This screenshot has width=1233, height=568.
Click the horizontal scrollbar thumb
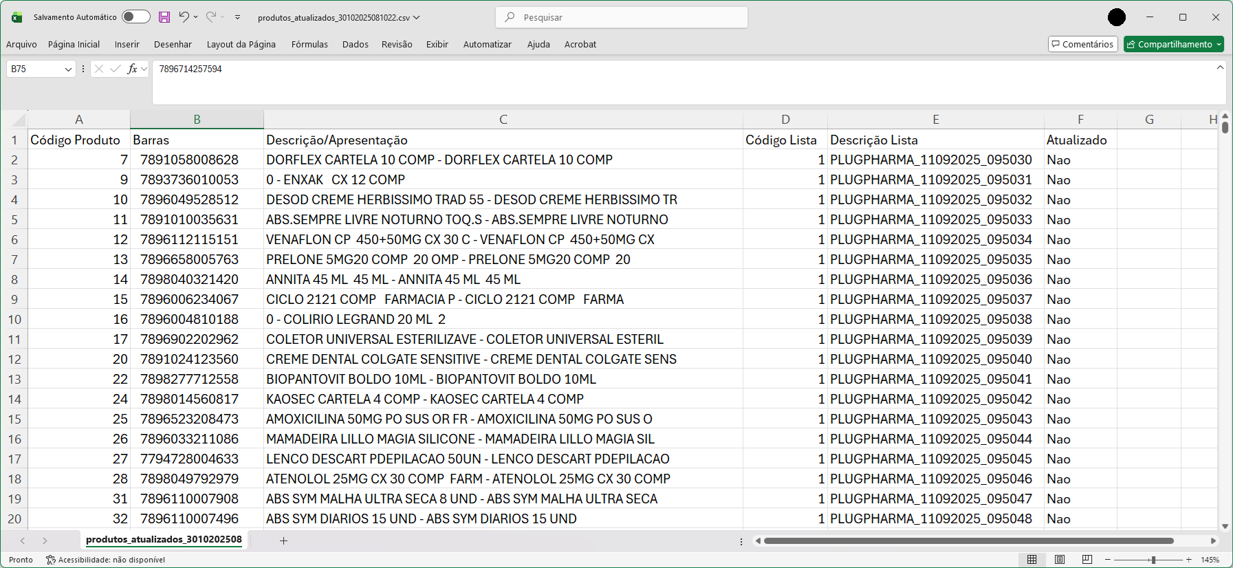(x=969, y=540)
